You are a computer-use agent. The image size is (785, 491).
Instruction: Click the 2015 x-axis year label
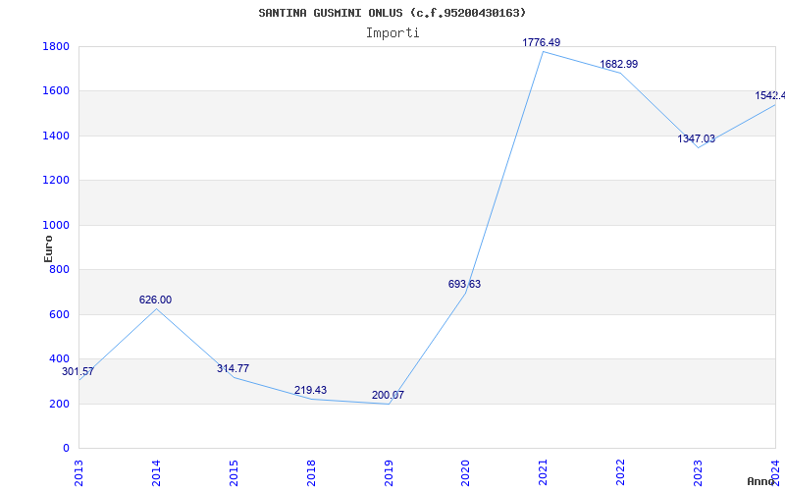click(234, 472)
